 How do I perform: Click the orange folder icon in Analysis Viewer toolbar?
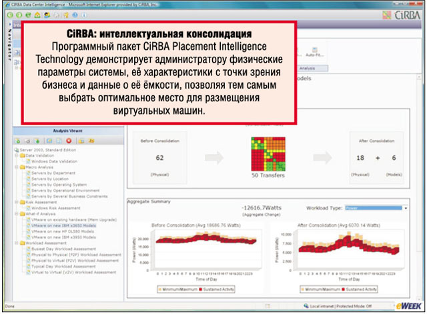click(91, 141)
